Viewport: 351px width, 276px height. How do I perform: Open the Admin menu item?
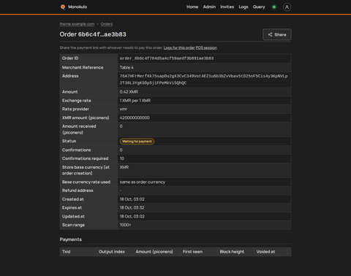pyautogui.click(x=209, y=7)
